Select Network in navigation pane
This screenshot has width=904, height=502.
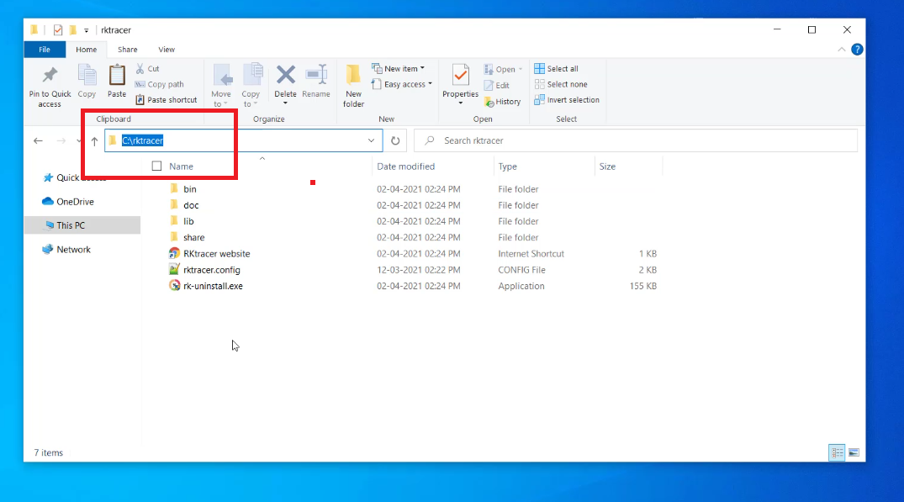pyautogui.click(x=66, y=250)
